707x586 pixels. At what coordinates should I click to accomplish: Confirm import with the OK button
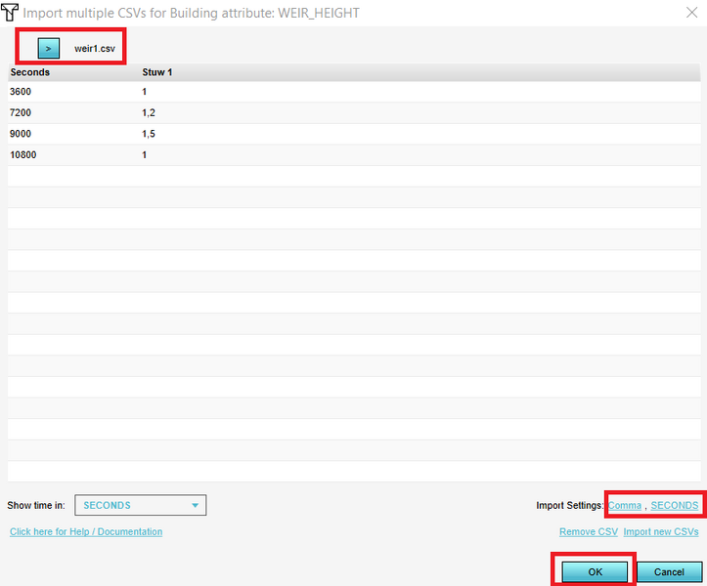(x=595, y=571)
